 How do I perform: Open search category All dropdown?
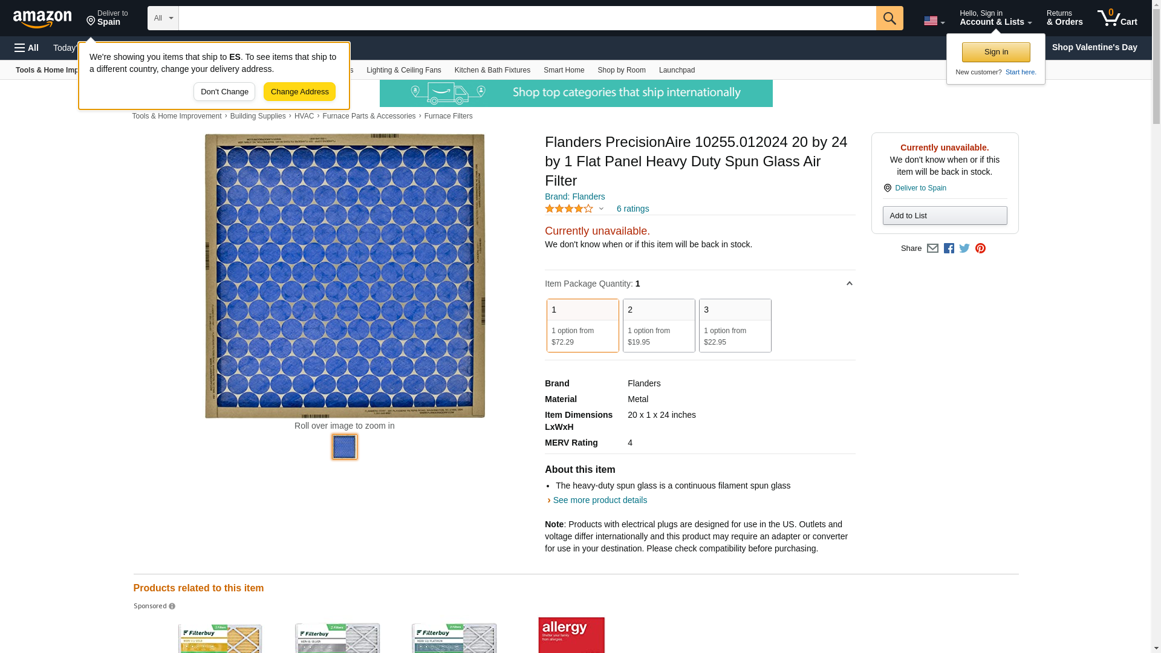tap(163, 18)
